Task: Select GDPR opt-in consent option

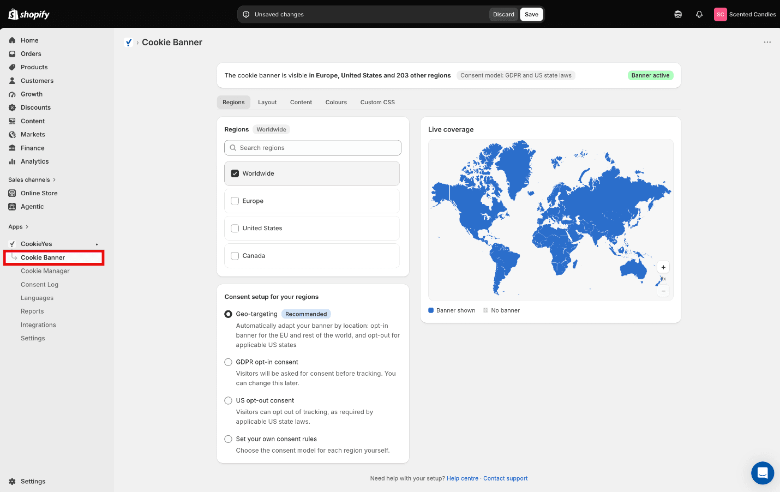Action: coord(229,362)
